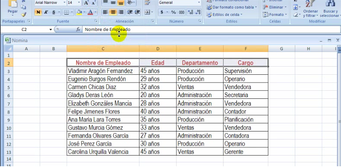Toggle underline (S) formatting
Screen dimensions: 341x168
[54, 12]
